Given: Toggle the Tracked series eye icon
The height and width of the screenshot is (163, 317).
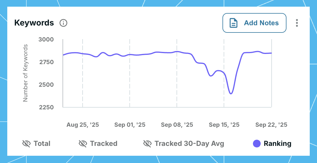Looking at the screenshot, I should (x=83, y=144).
